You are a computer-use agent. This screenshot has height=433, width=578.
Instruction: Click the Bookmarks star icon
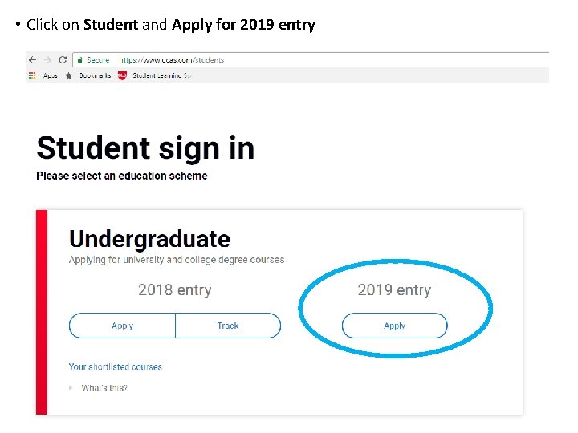(68, 75)
